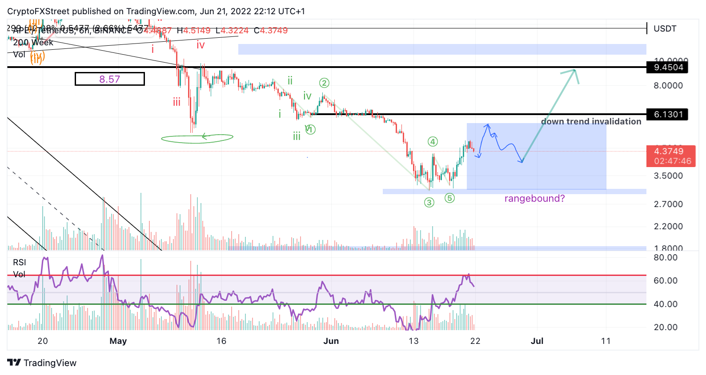
Task: Click the 'May' date on time axis
Action: click(118, 341)
